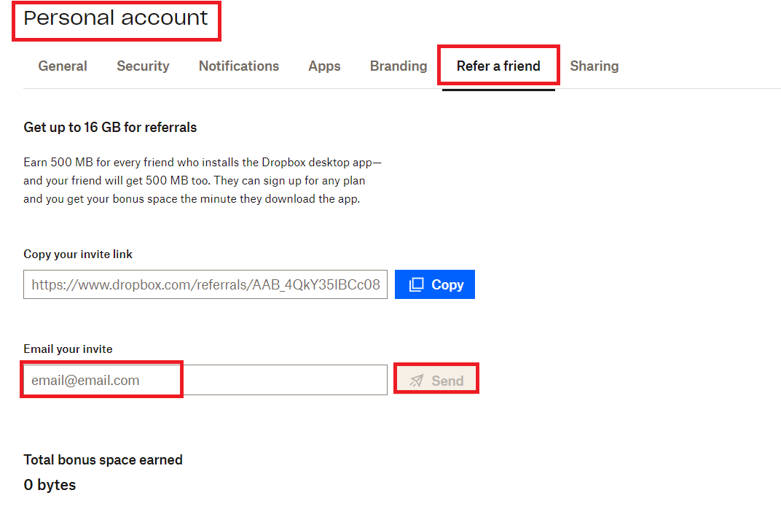This screenshot has width=781, height=517.
Task: Open the General settings tab
Action: (62, 66)
